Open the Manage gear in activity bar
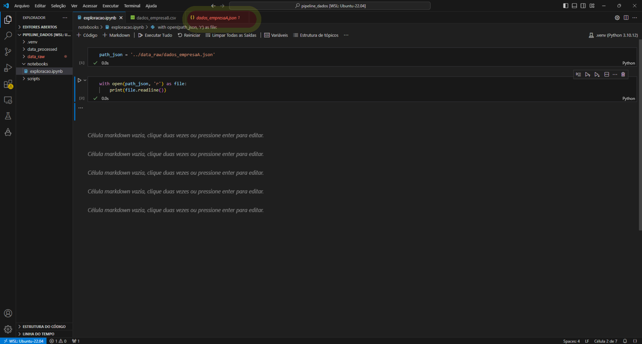This screenshot has width=642, height=344. [x=8, y=329]
